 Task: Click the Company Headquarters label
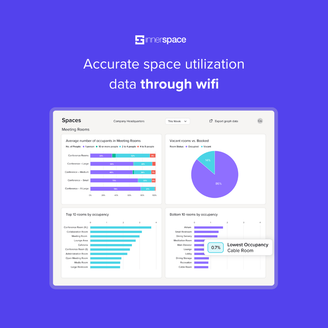click(x=129, y=121)
